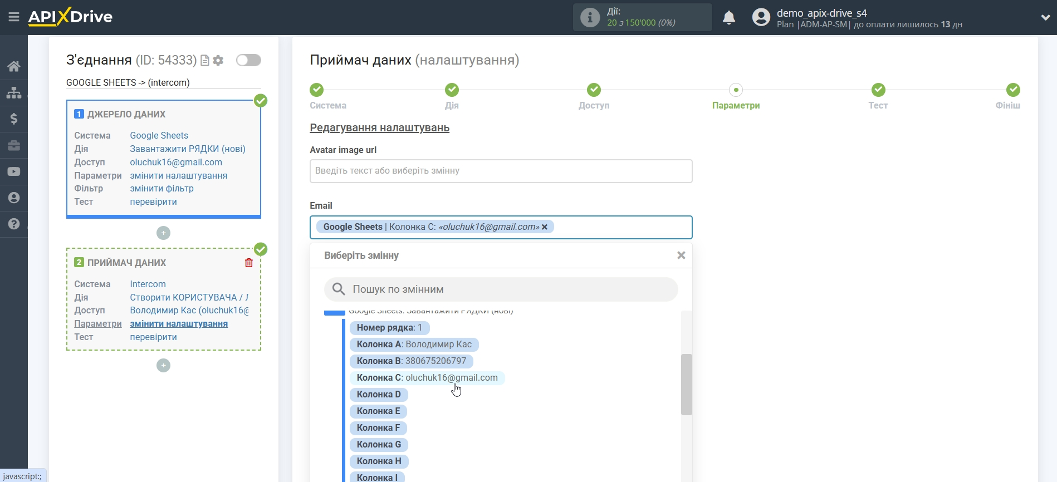
Task: Open the home icon in sidebar
Action: pyautogui.click(x=14, y=66)
